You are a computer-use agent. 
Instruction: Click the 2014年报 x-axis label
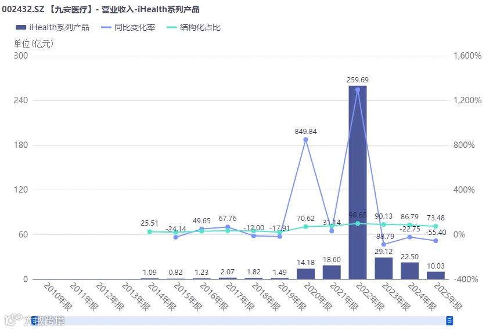(x=163, y=296)
